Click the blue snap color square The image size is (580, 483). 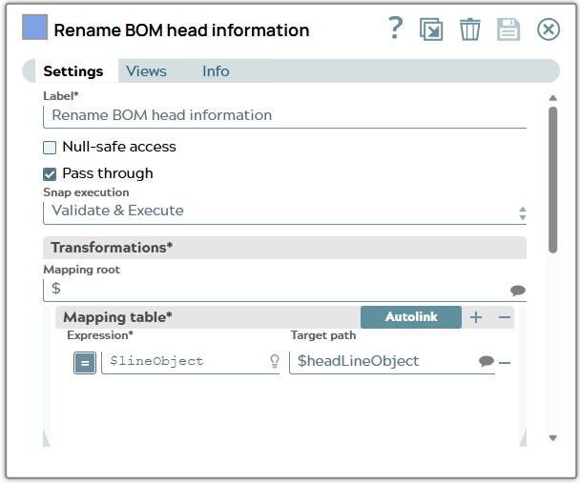[x=34, y=27]
